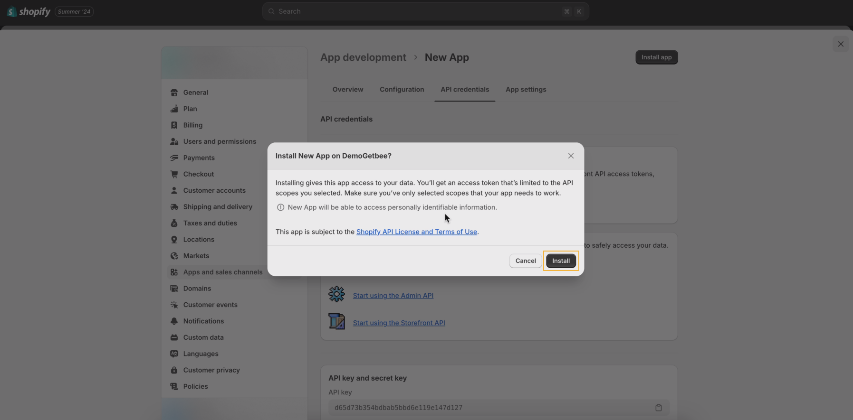Open the Customer accounts icon

pyautogui.click(x=174, y=190)
